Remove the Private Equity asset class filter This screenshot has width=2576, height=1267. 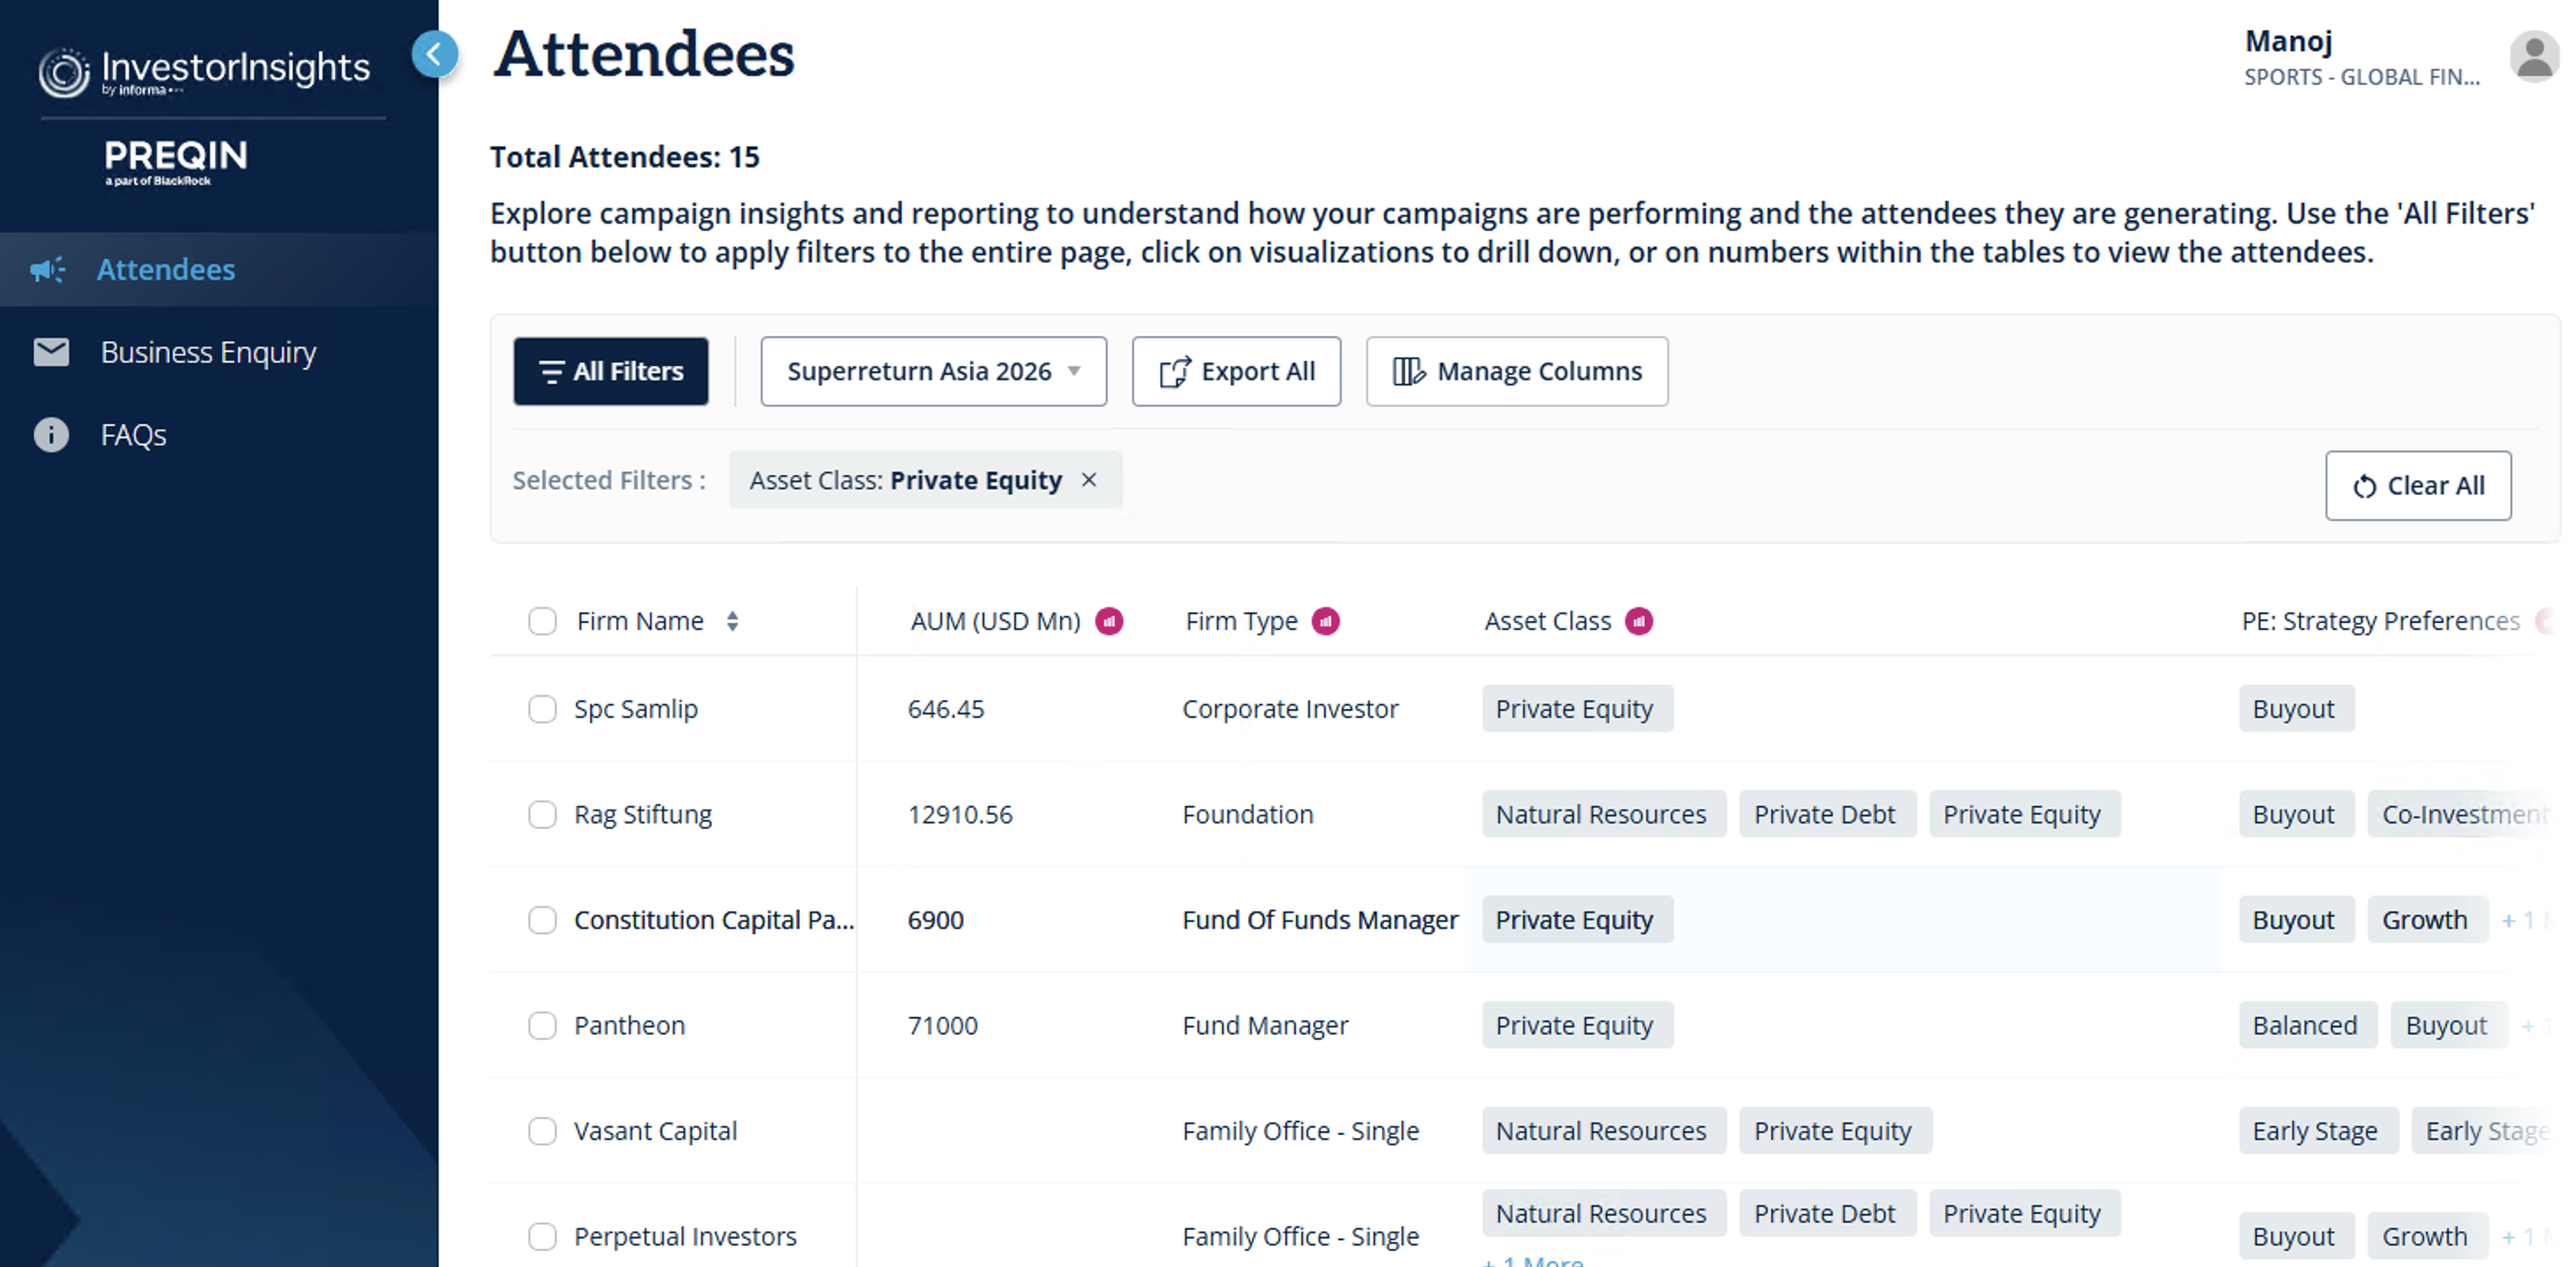pos(1089,480)
